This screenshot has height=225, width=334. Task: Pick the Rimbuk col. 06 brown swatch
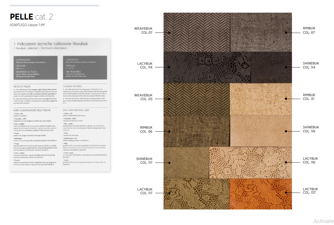click(197, 131)
